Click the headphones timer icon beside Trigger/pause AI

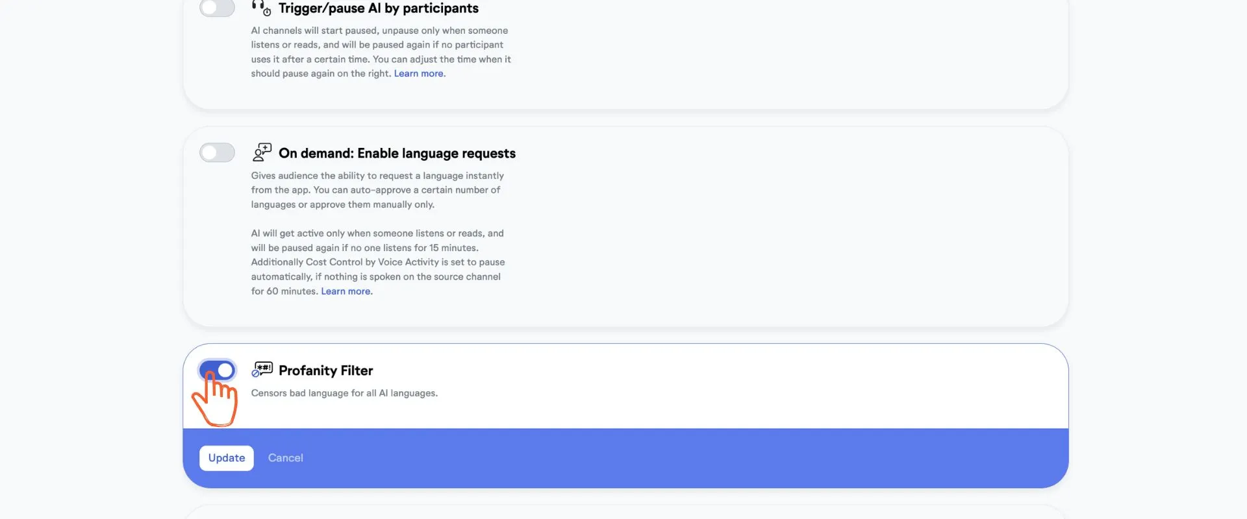[262, 8]
